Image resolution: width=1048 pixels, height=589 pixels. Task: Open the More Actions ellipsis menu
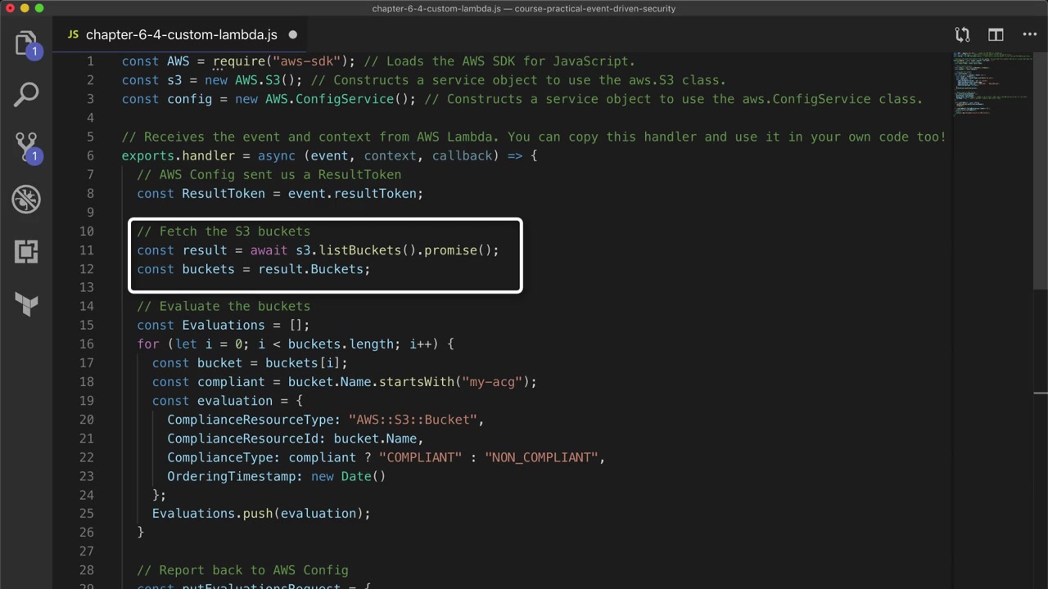click(1030, 34)
